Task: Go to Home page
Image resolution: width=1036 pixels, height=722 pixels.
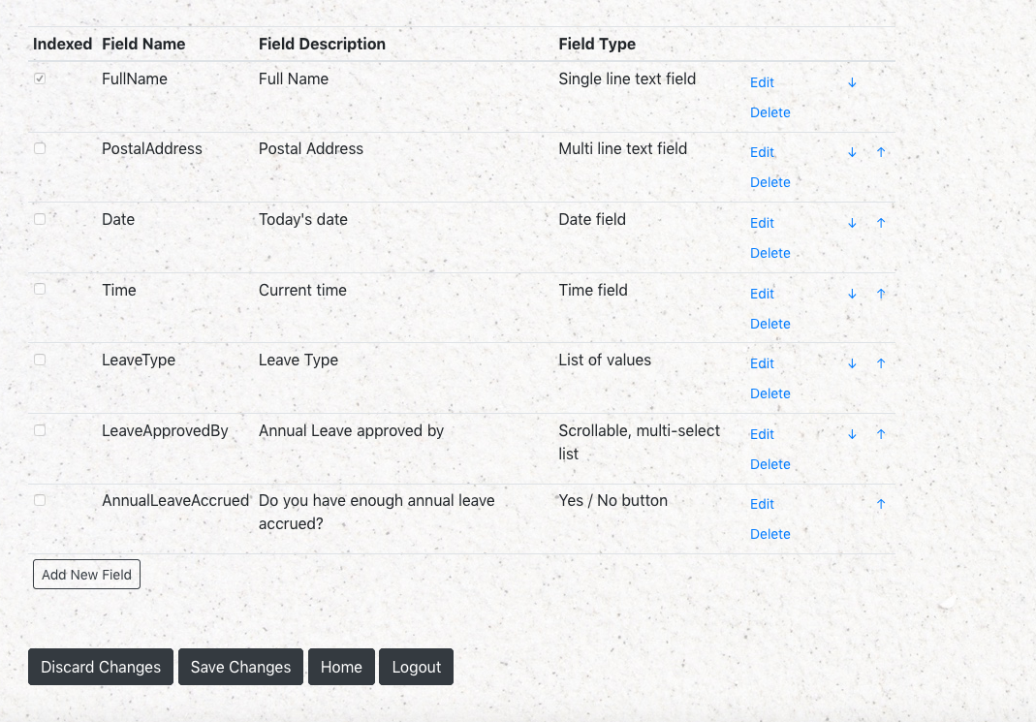Action: click(x=341, y=667)
